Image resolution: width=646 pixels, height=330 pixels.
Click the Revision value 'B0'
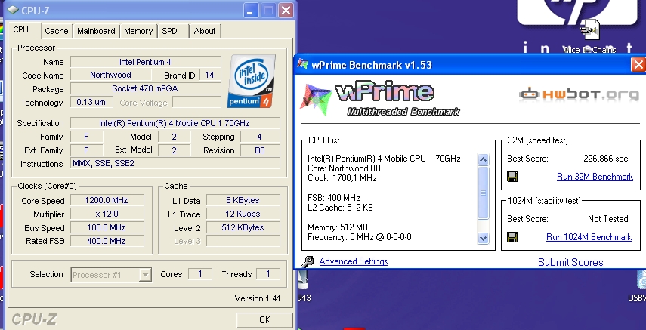point(260,150)
